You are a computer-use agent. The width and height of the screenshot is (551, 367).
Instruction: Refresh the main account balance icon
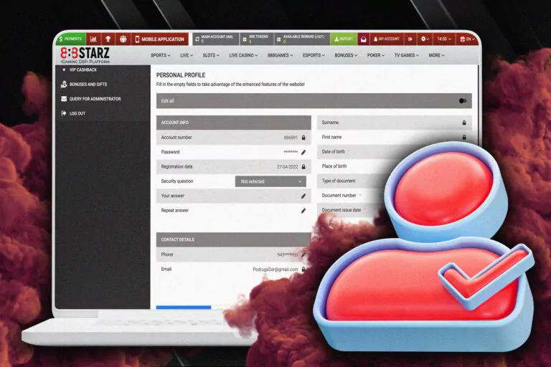[x=197, y=39]
